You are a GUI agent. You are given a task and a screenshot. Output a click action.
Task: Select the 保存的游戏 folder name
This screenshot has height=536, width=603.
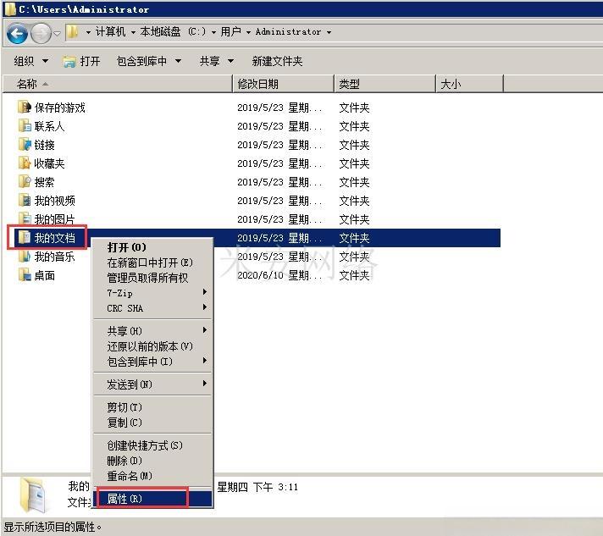click(59, 108)
